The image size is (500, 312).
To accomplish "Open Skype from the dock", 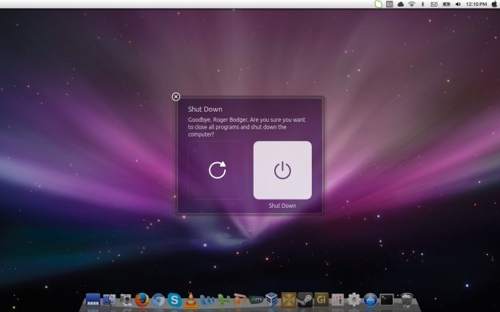I will (x=174, y=300).
